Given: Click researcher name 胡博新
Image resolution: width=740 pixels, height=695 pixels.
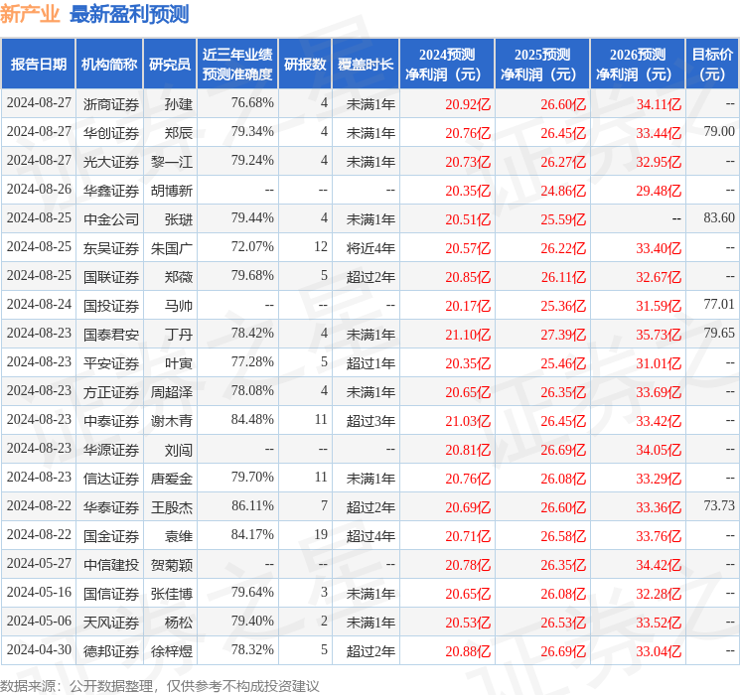Looking at the screenshot, I should click(x=172, y=191).
